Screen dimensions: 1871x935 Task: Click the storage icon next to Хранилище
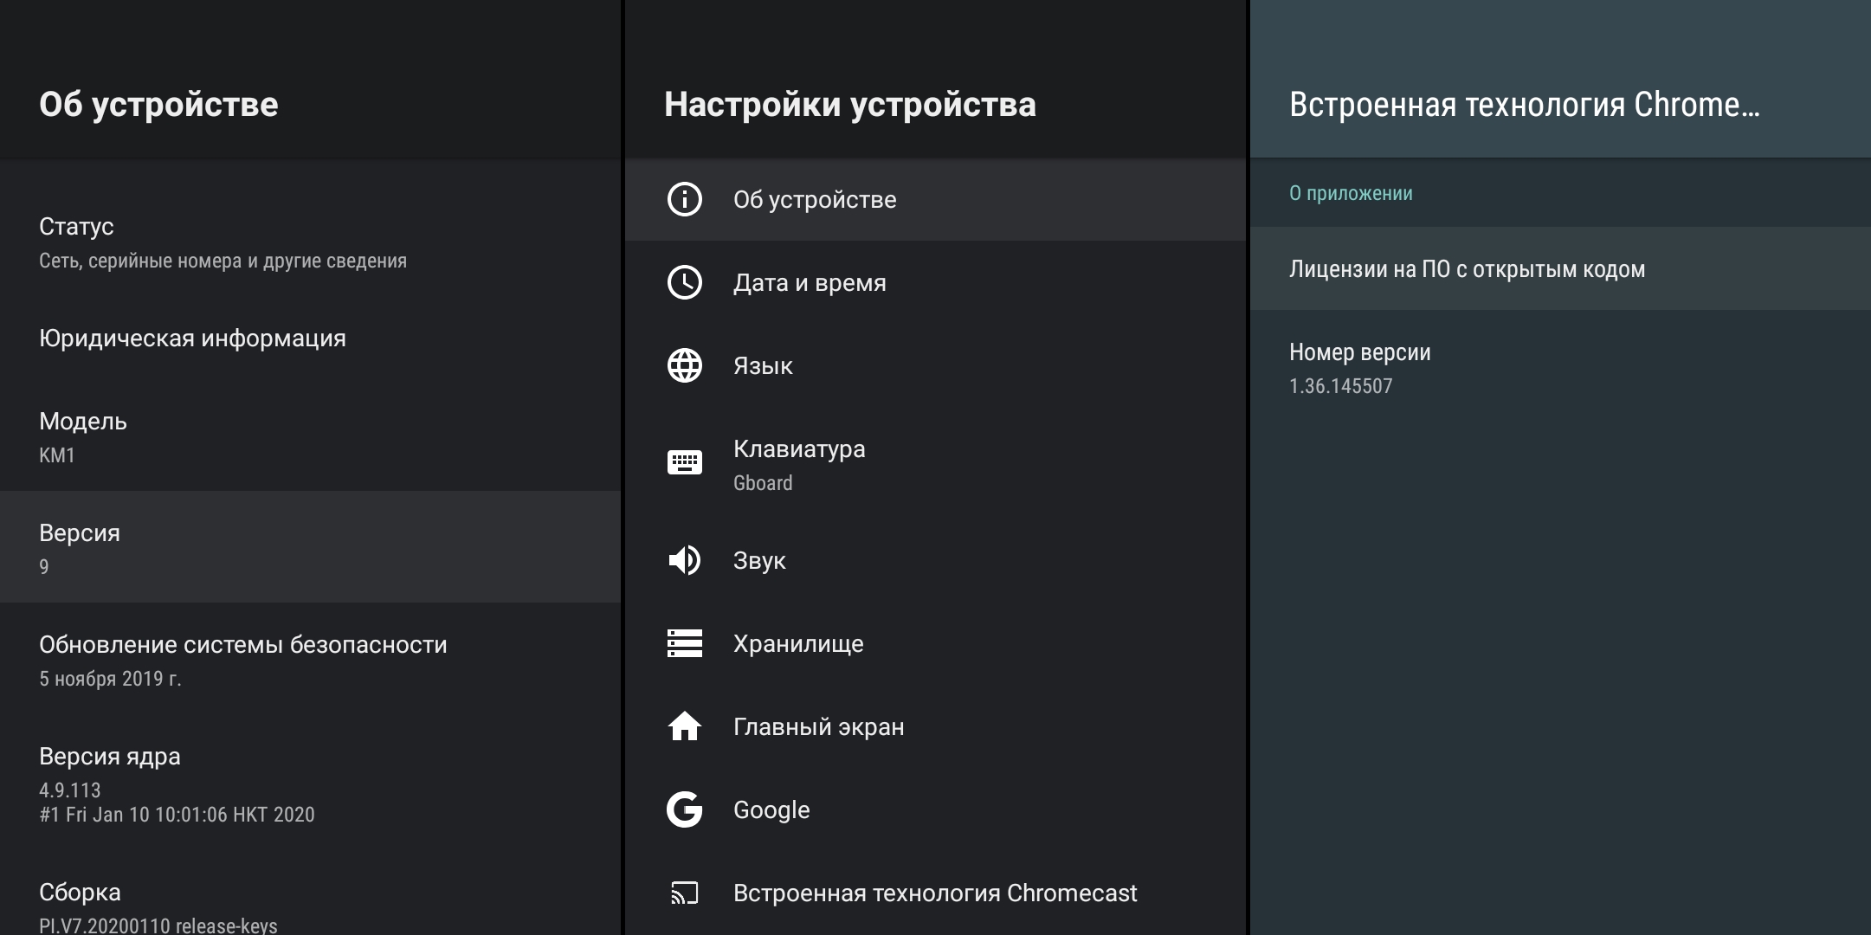684,643
